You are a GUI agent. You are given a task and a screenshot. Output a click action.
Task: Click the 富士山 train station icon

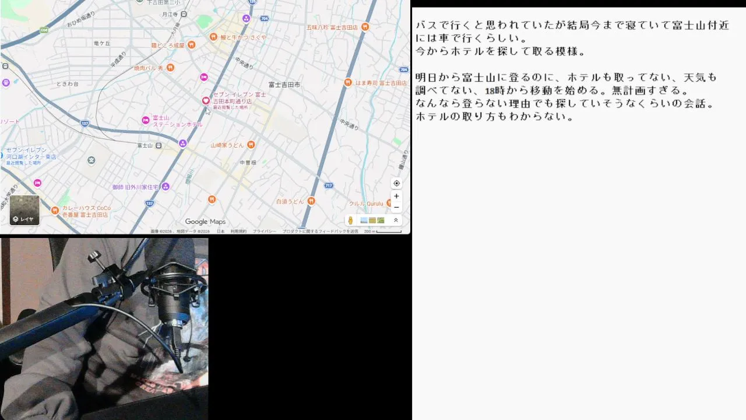coord(159,145)
